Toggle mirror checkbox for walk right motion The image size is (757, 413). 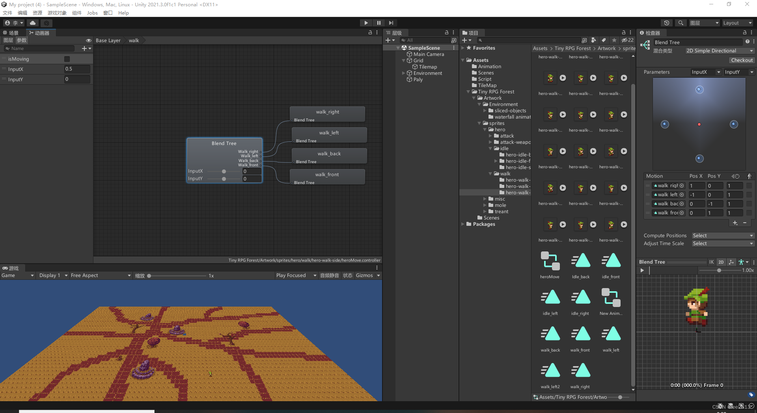pos(749,186)
